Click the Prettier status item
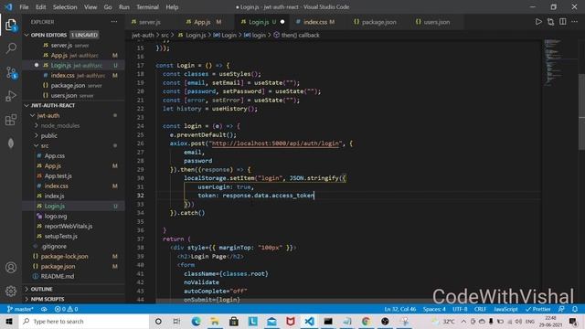This screenshot has height=329, width=585. pos(538,309)
